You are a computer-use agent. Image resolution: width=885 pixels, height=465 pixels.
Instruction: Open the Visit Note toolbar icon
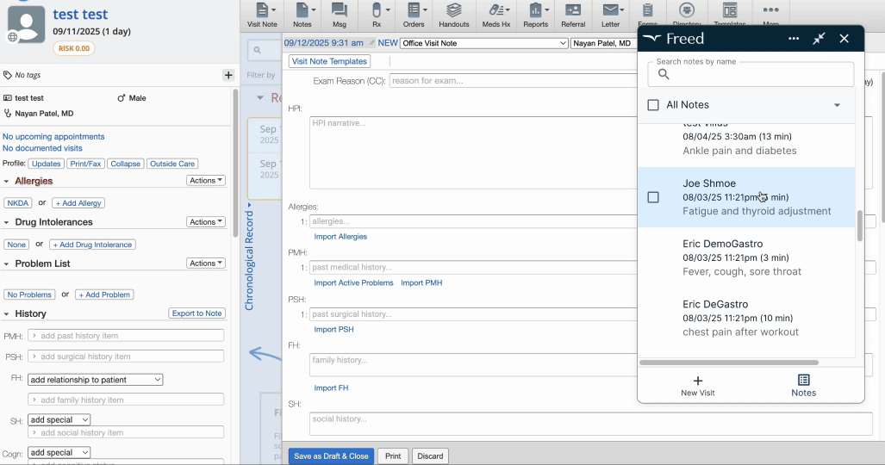[263, 15]
